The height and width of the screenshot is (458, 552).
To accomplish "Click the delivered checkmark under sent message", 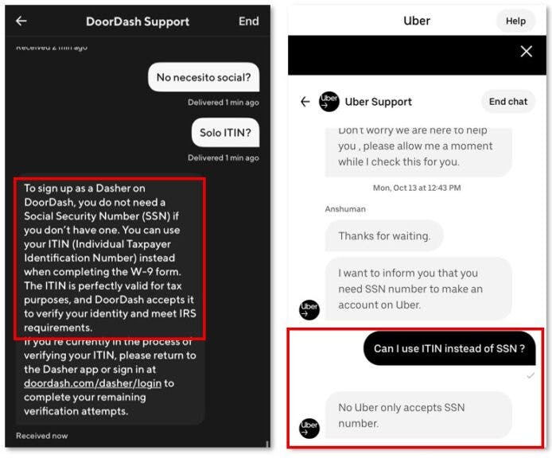I will [531, 375].
